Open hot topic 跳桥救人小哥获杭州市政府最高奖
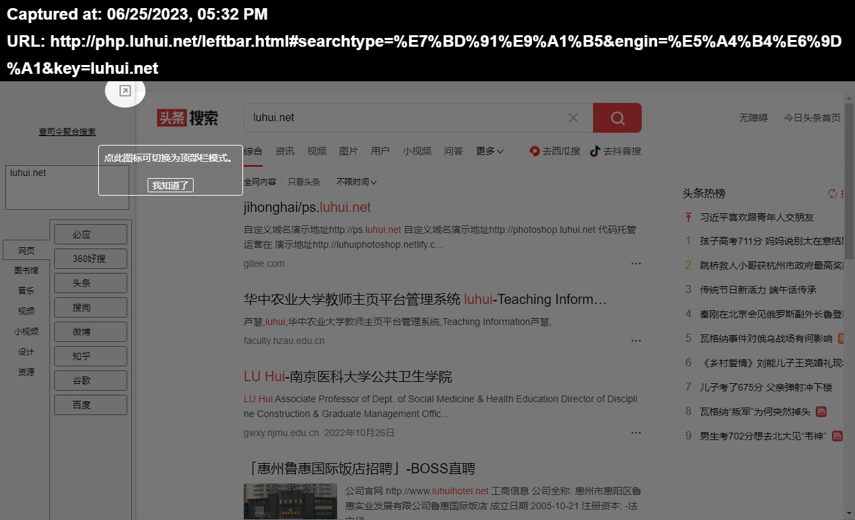Image resolution: width=855 pixels, height=520 pixels. (x=772, y=265)
